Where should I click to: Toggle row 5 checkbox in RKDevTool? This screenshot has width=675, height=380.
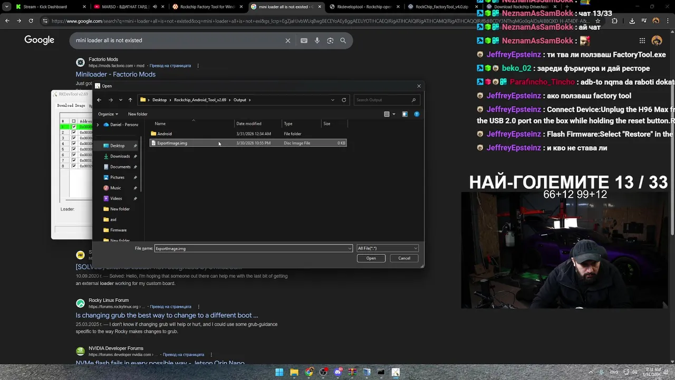tap(74, 149)
